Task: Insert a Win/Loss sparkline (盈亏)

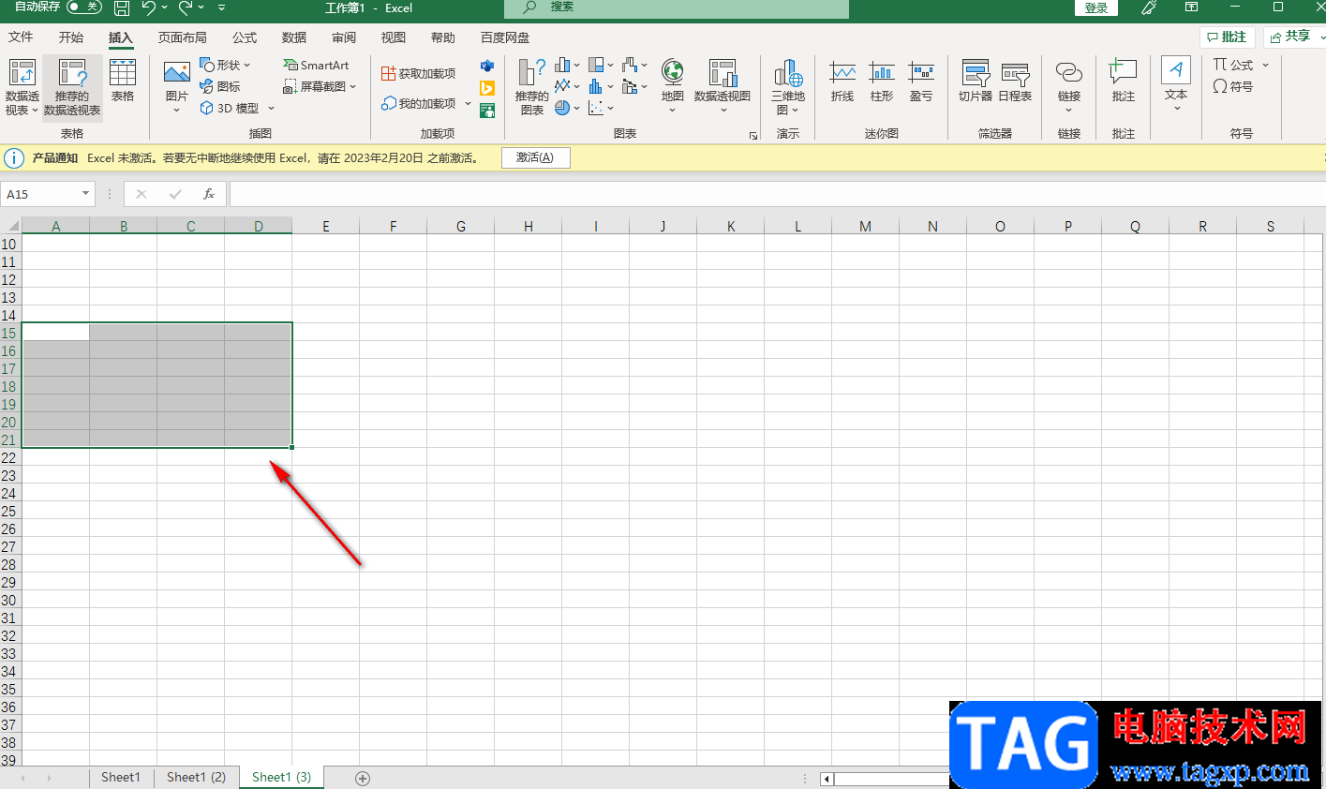Action: (x=921, y=82)
